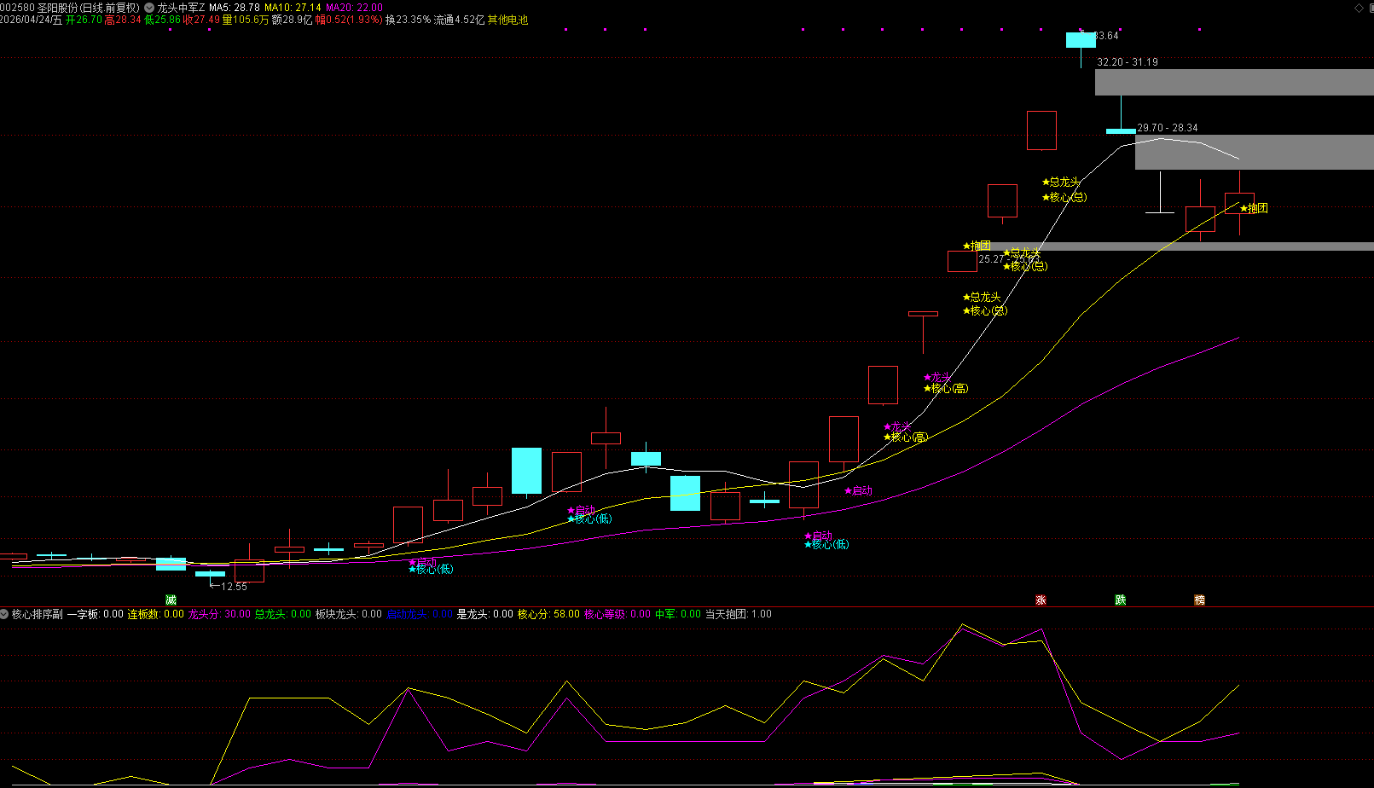Click the turnover amount 额28.9亿
This screenshot has height=788, width=1374.
click(x=293, y=20)
